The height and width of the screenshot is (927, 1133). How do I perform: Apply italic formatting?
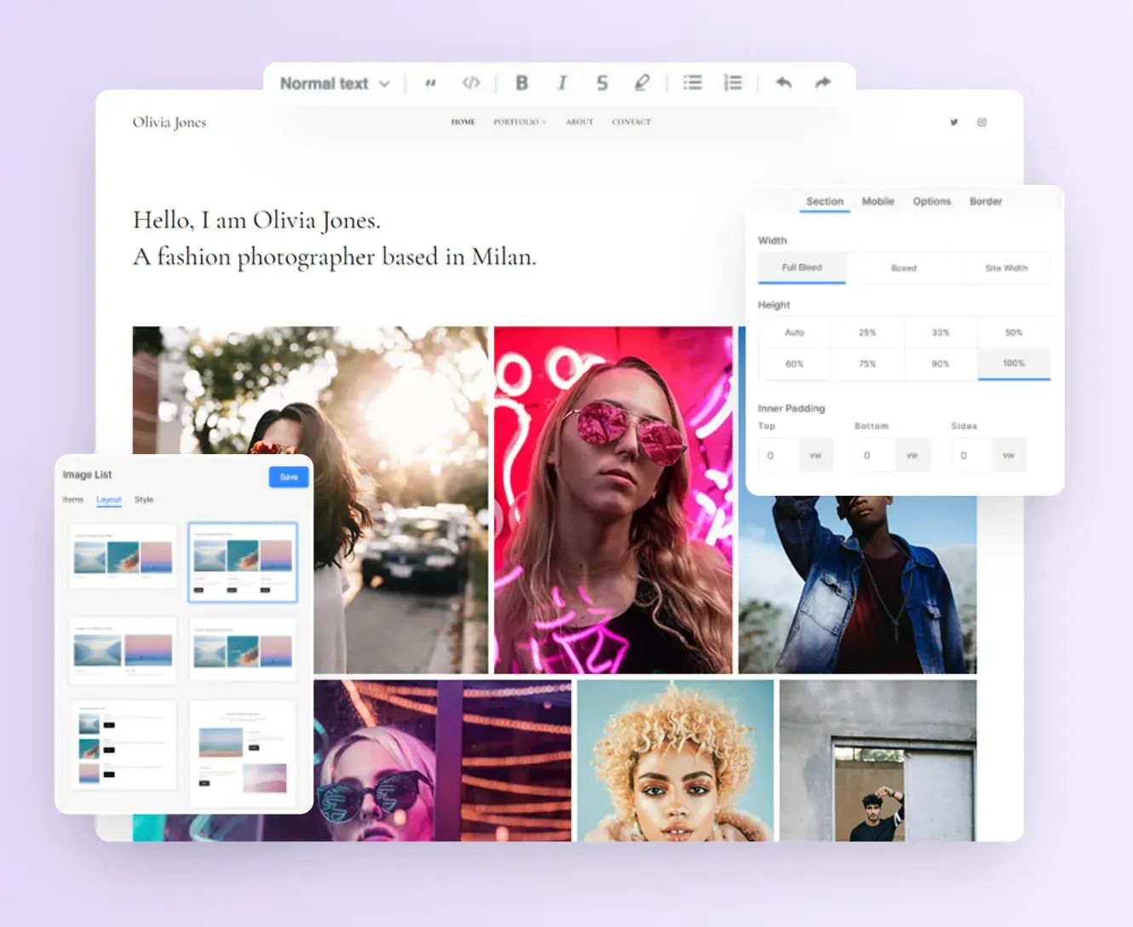tap(561, 83)
